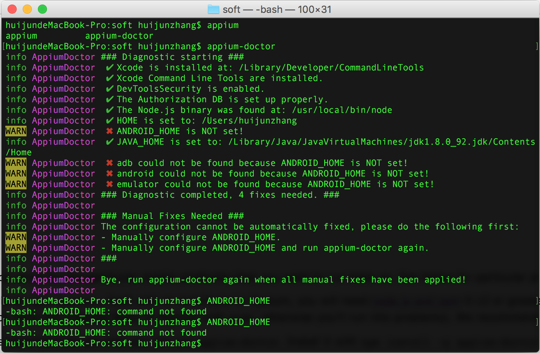
Task: Click 'Xcode Command Line Tools are installed.' text
Action: tap(220, 78)
